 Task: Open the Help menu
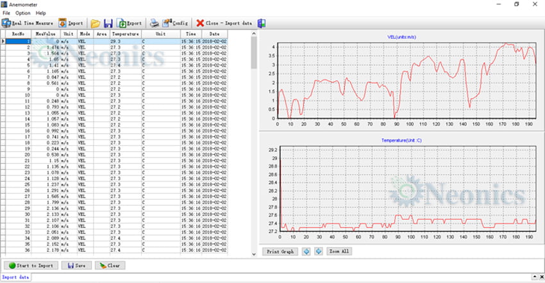(40, 13)
